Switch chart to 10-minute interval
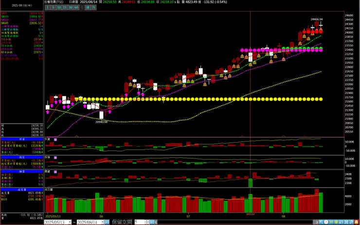Screen dimensions: 360x225 (59, 7)
